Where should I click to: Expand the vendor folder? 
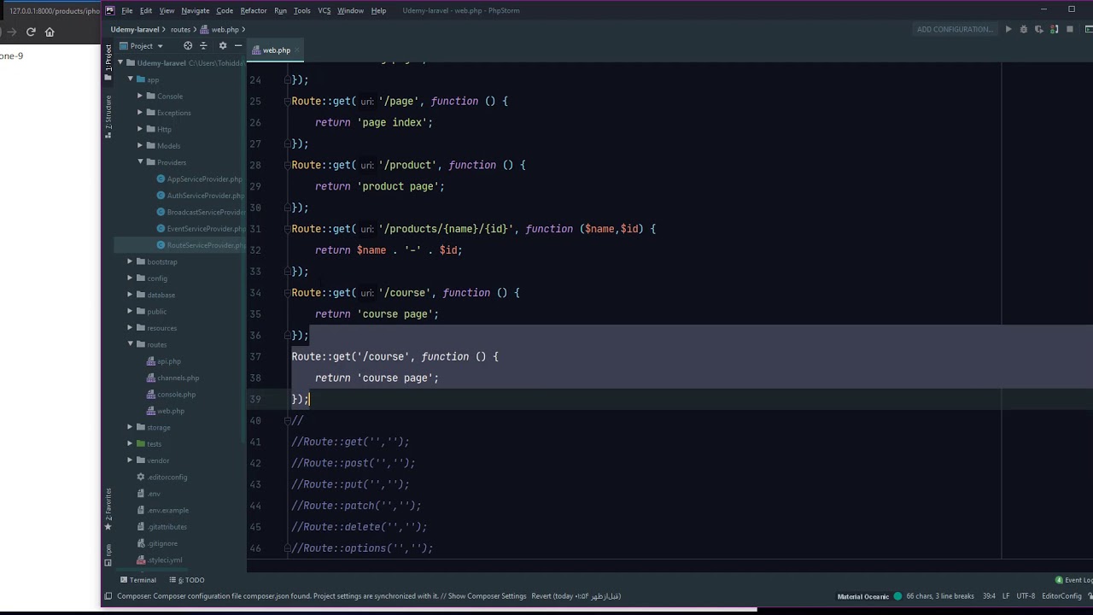pos(131,460)
